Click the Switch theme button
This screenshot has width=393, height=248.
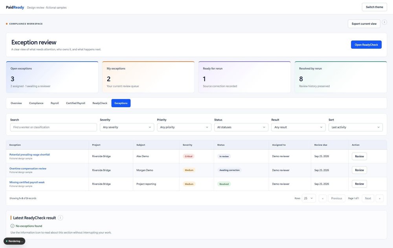374,7
